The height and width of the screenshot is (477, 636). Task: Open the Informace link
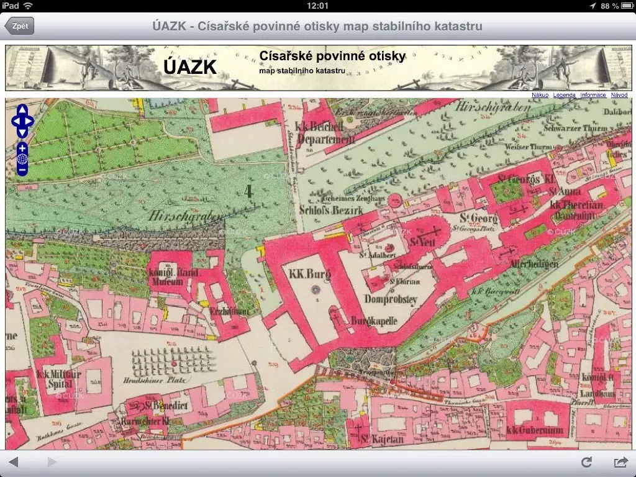pos(593,95)
